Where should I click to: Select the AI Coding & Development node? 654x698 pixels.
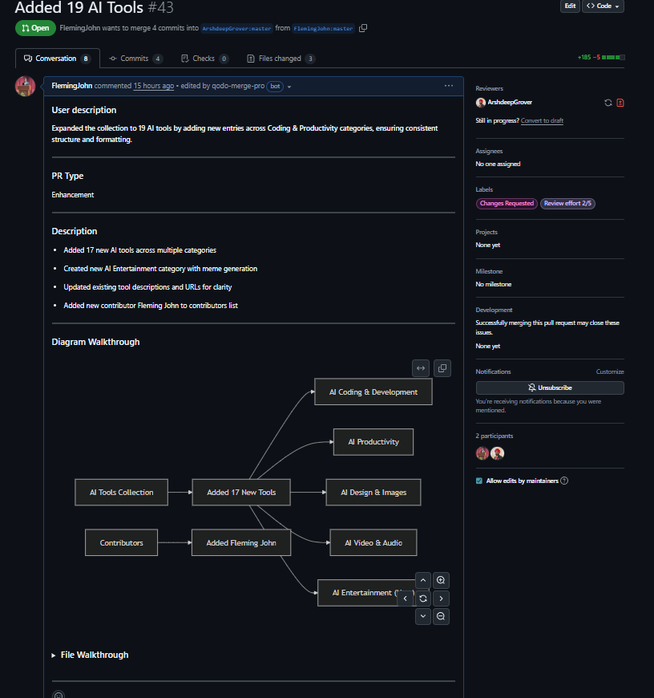pyautogui.click(x=373, y=392)
